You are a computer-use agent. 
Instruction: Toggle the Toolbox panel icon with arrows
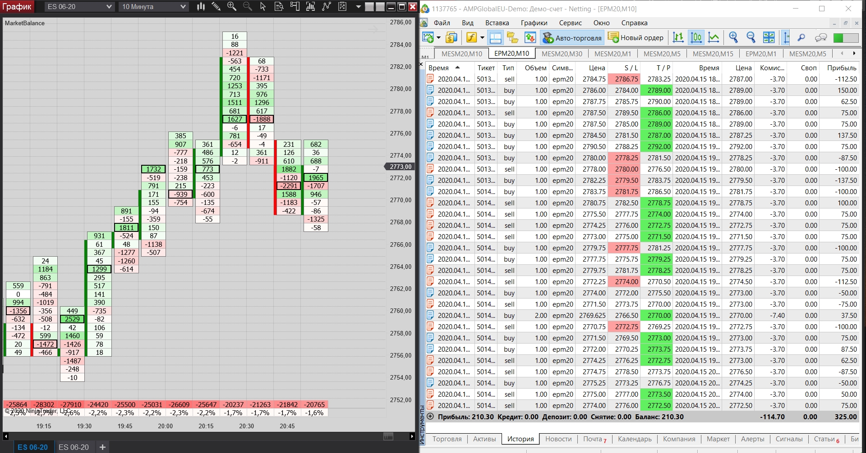(530, 38)
